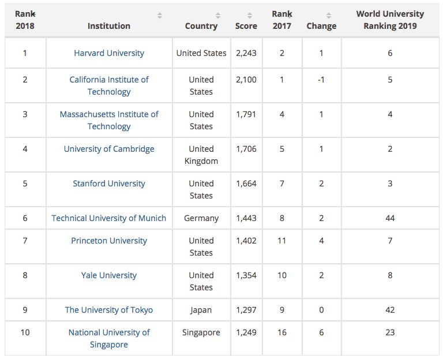
Task: Click world ranking 3 for Stanford
Action: coord(390,184)
